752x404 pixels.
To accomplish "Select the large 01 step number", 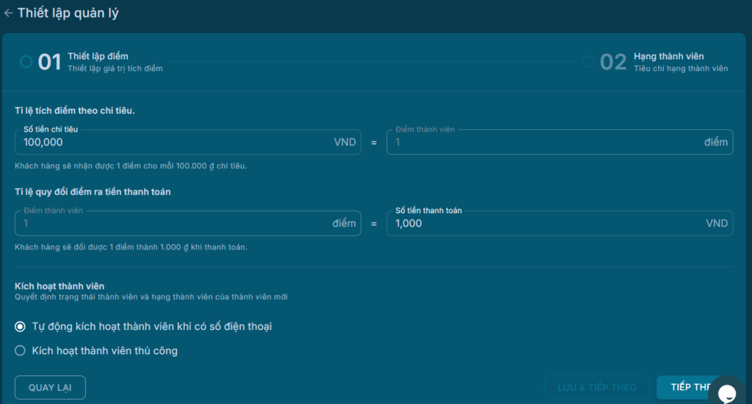I will pyautogui.click(x=49, y=62).
